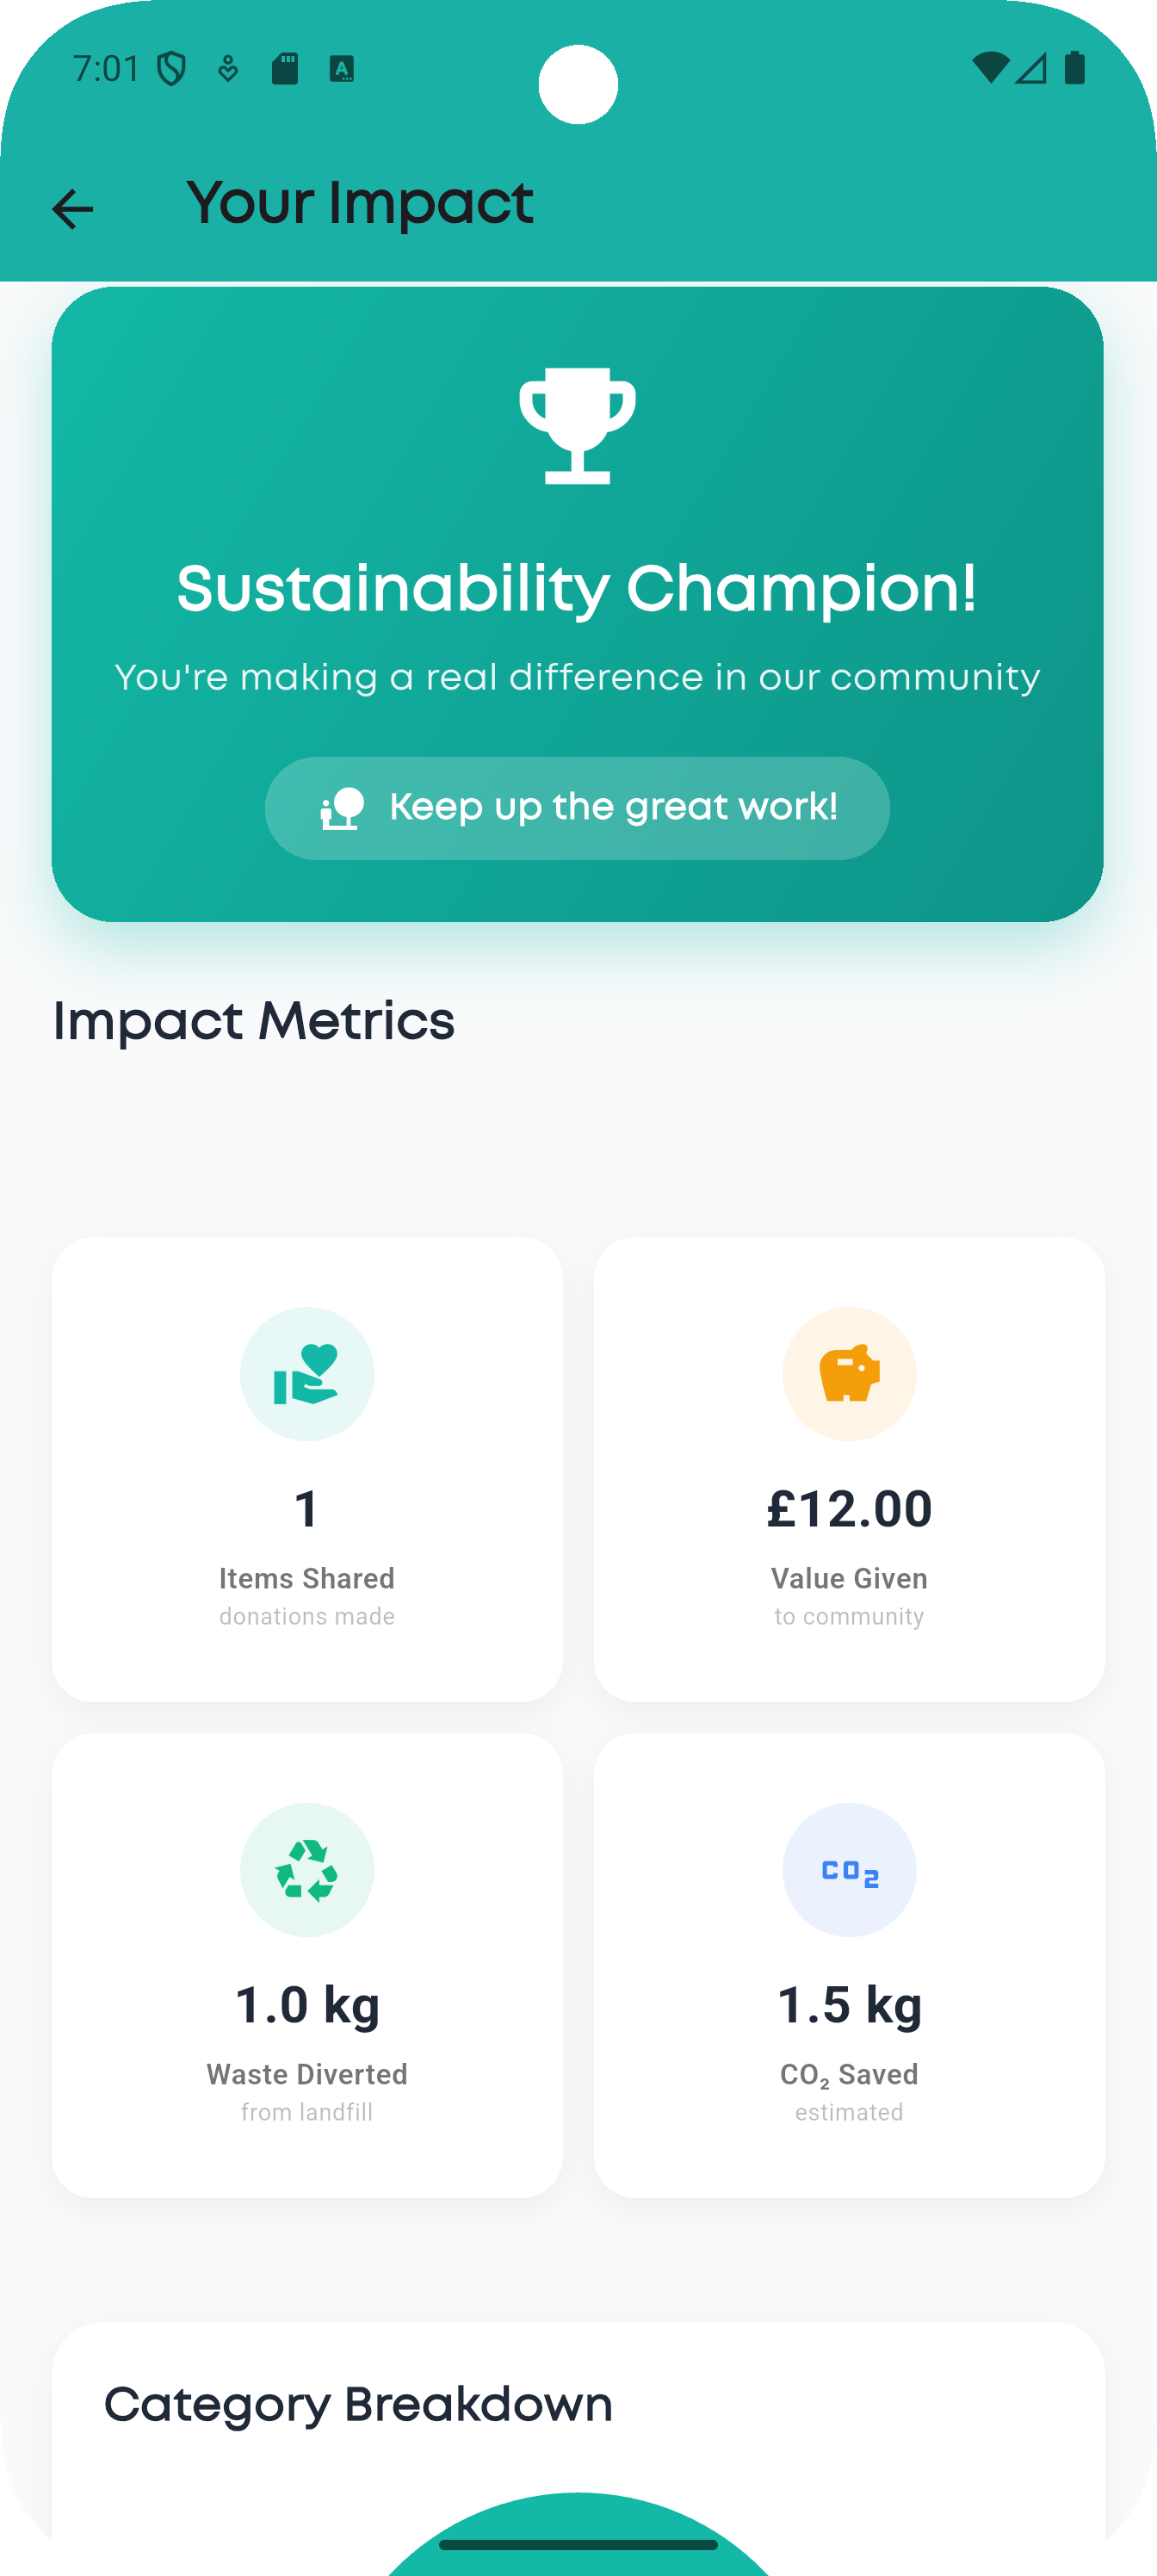Click the orange piggy bank icon
The image size is (1157, 2576).
(x=849, y=1373)
